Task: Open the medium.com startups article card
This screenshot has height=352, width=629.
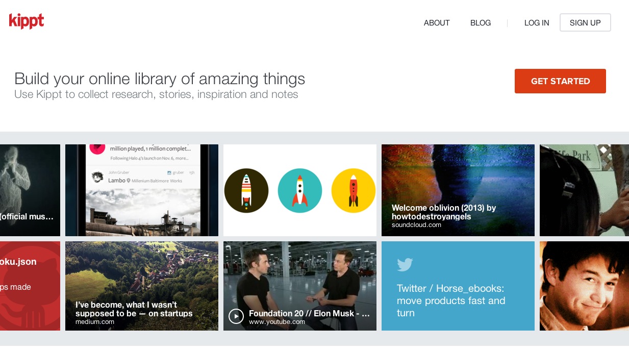Action: click(x=142, y=286)
